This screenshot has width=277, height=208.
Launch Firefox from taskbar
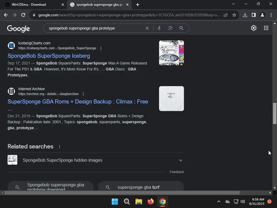click(150, 201)
